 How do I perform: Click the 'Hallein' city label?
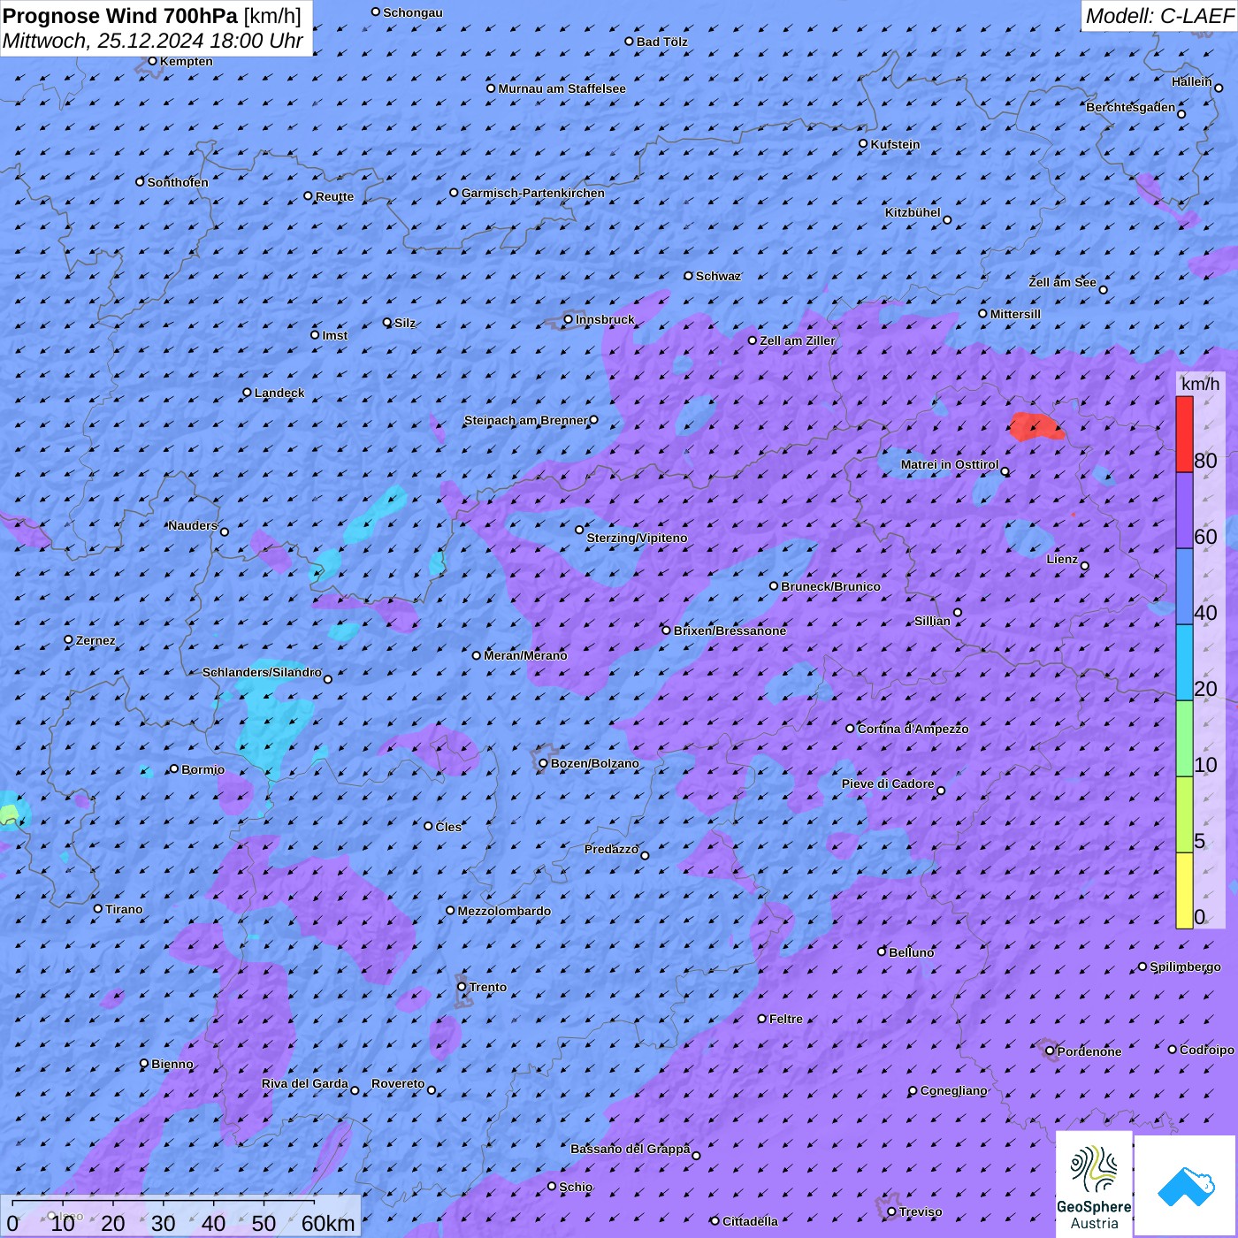(1192, 81)
